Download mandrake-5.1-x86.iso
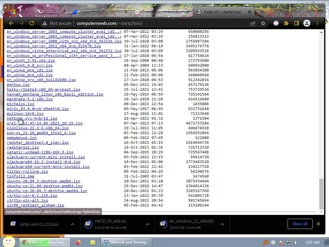 click(x=30, y=99)
